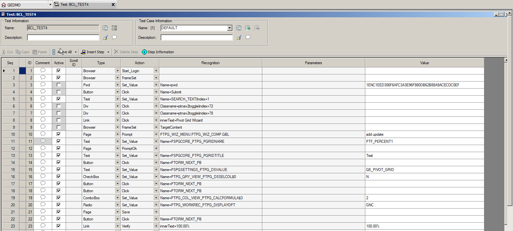Open the filled comment bubble for step 11
The image size is (513, 231).
coord(43,141)
